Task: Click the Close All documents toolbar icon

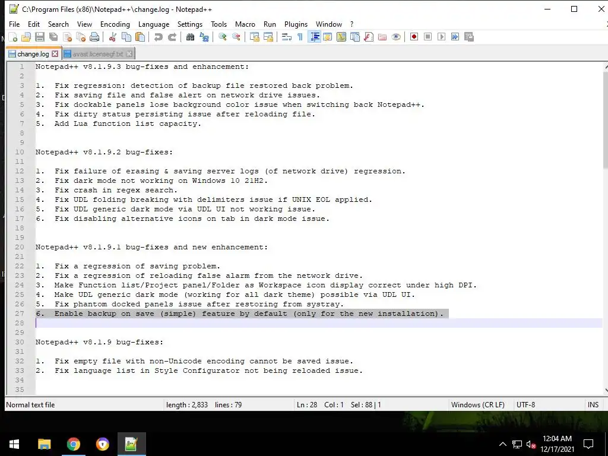Action: (81, 37)
